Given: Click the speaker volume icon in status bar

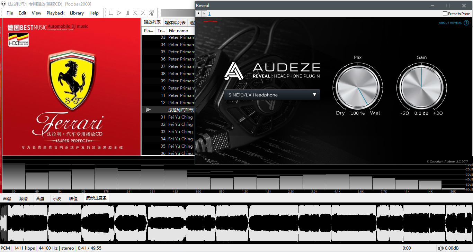Looking at the screenshot, I should (440, 248).
